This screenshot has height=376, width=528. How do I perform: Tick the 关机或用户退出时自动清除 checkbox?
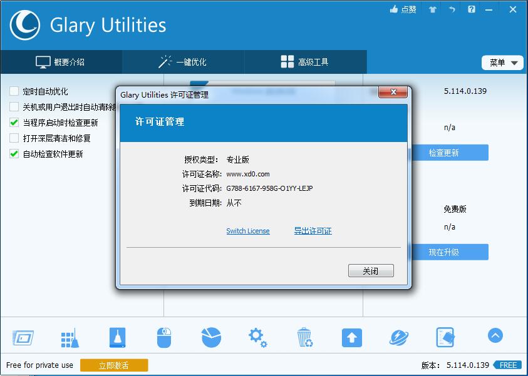[14, 107]
